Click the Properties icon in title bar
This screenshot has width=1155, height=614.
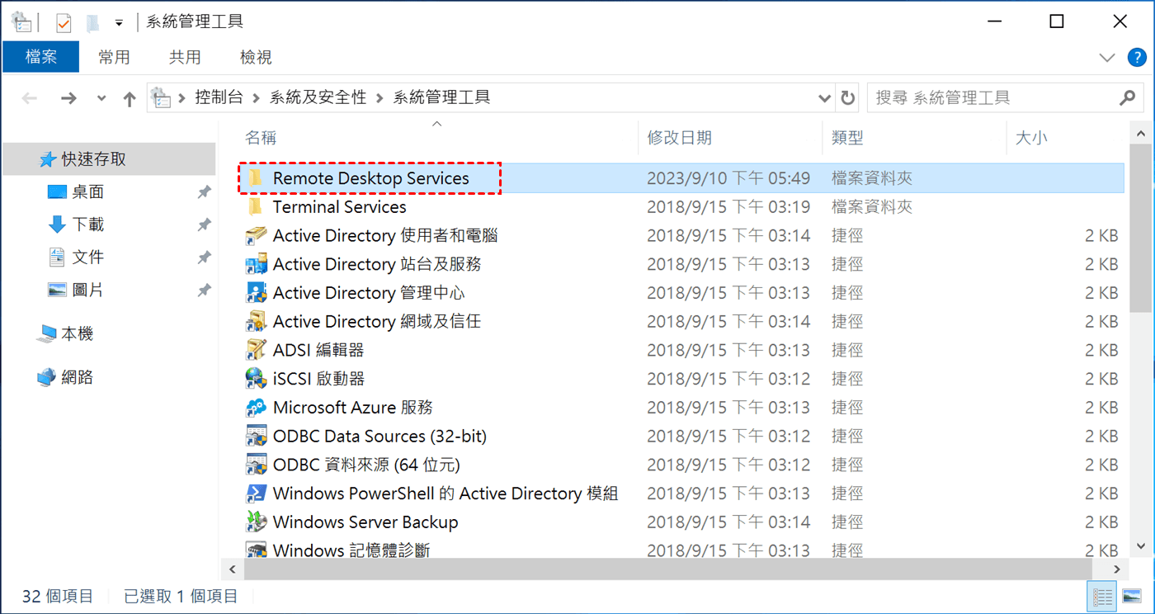(x=64, y=22)
